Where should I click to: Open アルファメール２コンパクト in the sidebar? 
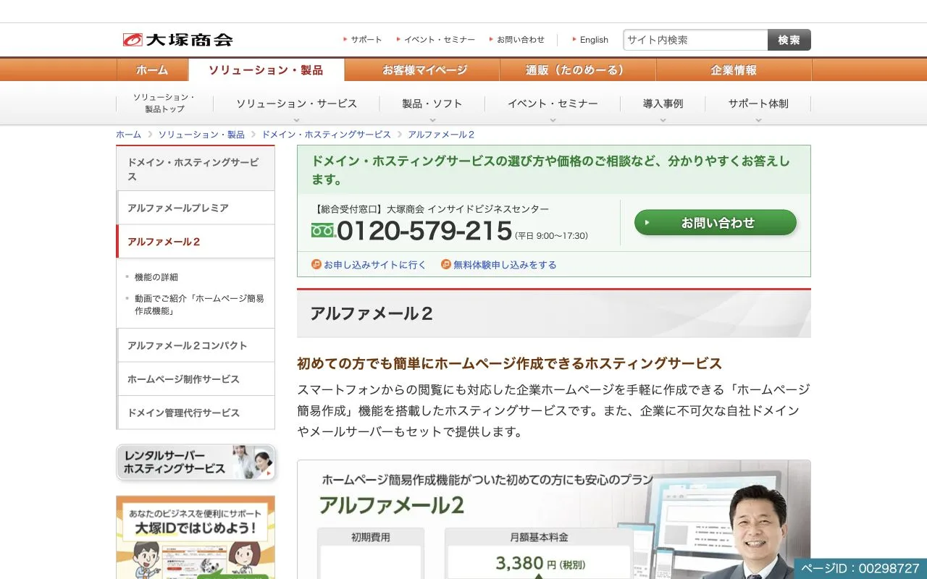[196, 345]
